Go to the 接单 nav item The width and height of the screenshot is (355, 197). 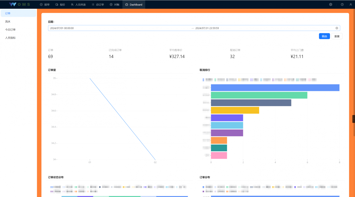click(x=45, y=4)
